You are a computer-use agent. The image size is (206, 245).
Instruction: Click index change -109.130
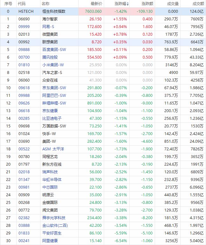pyautogui.click(x=145, y=11)
